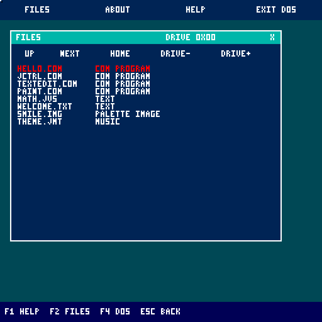Select the JCTRL.COM file
Viewport: 322px width, 322px height.
(x=40, y=76)
